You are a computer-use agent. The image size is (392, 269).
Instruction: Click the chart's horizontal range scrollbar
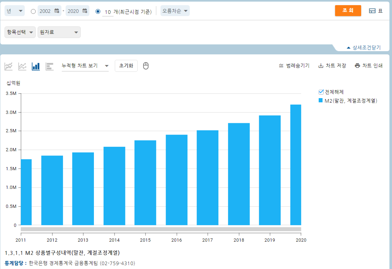[x=161, y=229]
